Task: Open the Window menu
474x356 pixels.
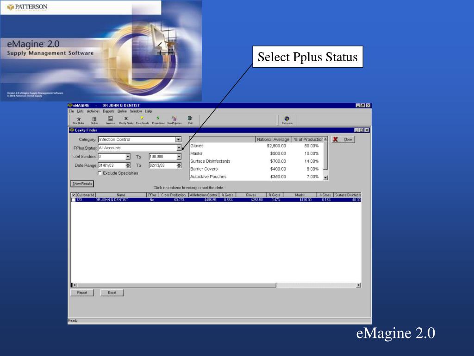Action: [136, 111]
